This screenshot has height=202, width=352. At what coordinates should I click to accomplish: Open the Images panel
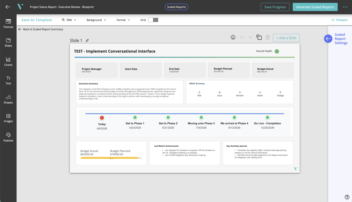coord(8,118)
